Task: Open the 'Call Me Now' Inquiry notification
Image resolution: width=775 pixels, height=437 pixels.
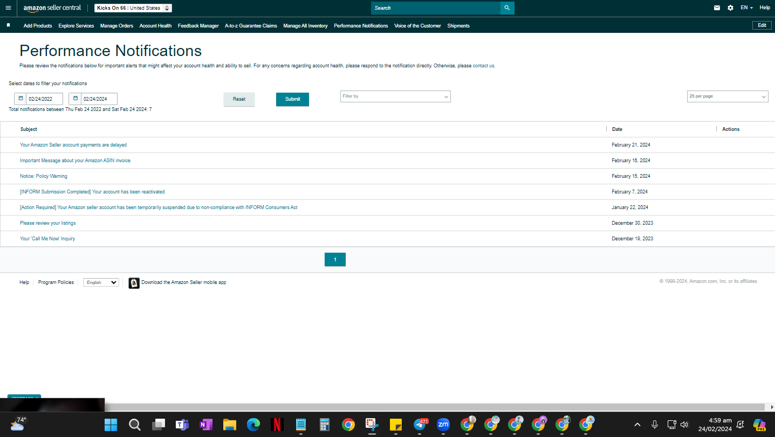Action: 47,239
